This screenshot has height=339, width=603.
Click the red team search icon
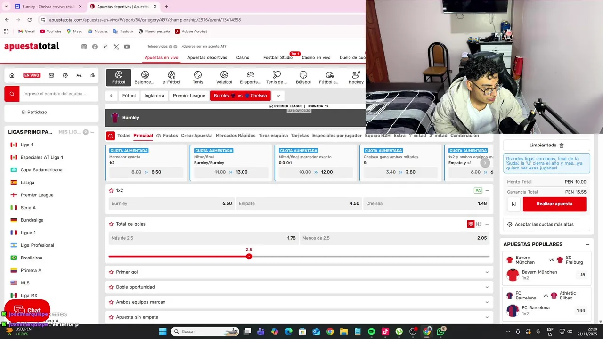(12, 94)
